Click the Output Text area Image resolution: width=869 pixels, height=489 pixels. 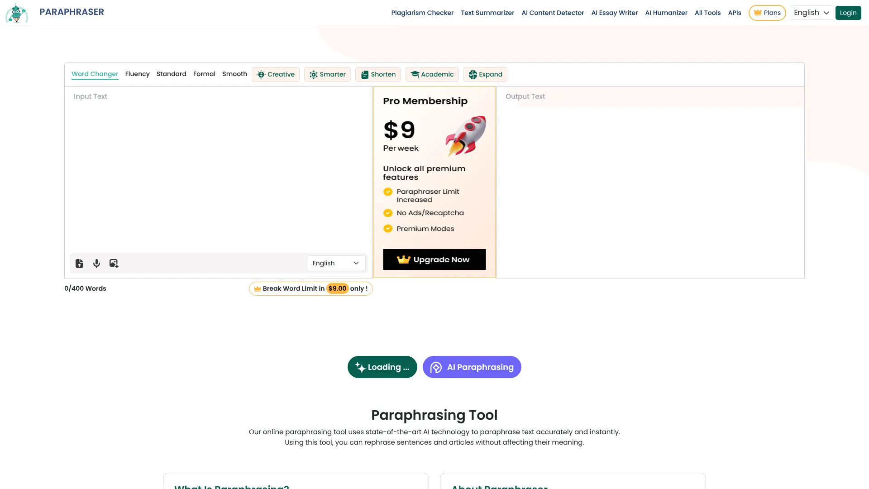point(650,182)
